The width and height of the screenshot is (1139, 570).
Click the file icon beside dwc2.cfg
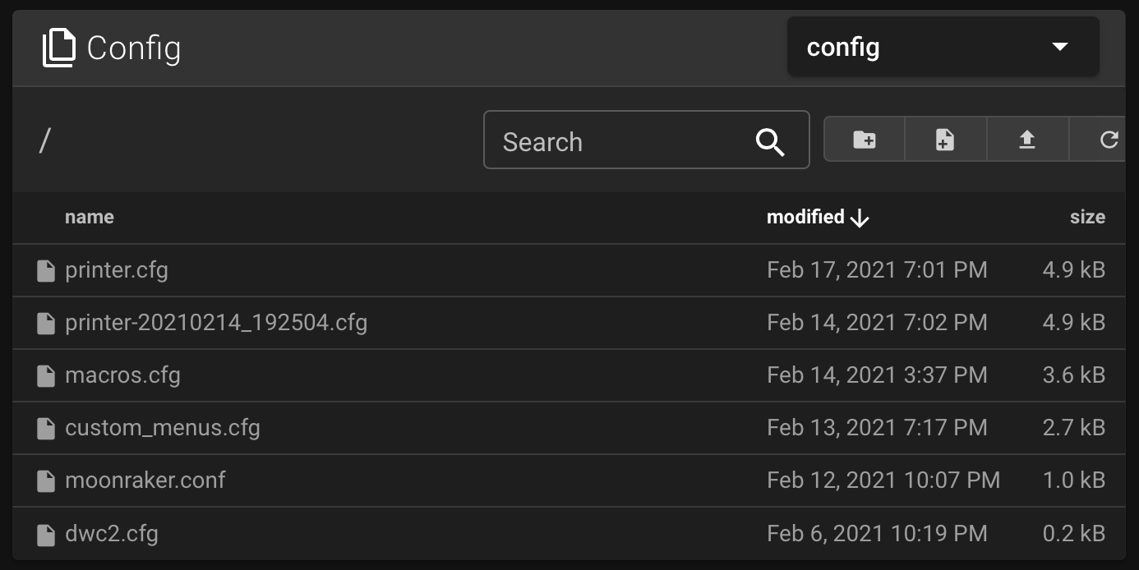click(x=46, y=533)
